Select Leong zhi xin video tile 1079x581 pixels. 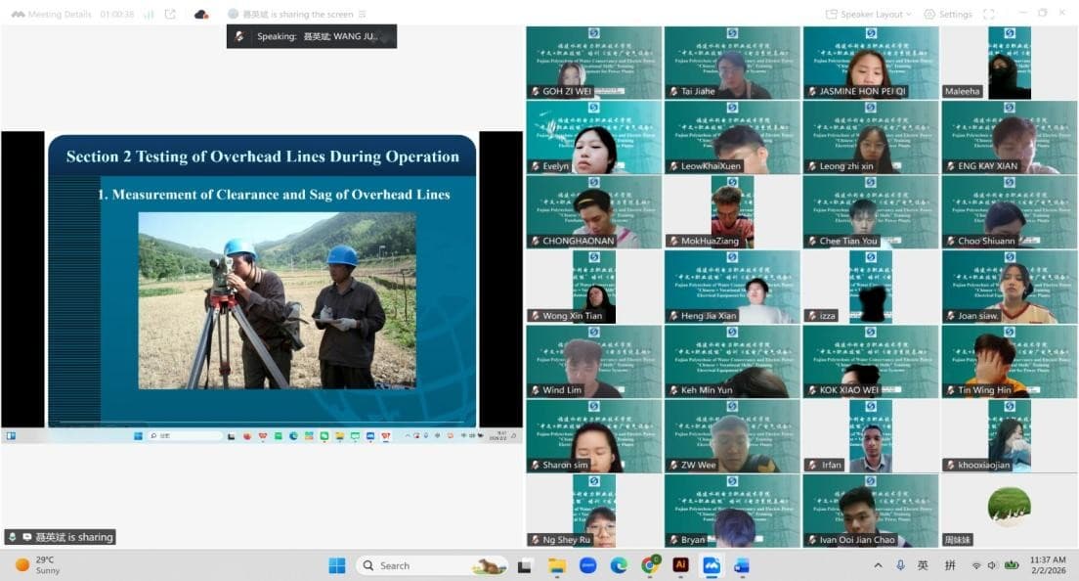coord(871,138)
